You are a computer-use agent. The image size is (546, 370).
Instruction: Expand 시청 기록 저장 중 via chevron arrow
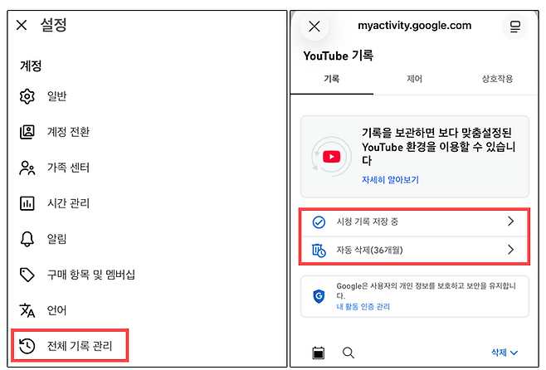pyautogui.click(x=510, y=222)
